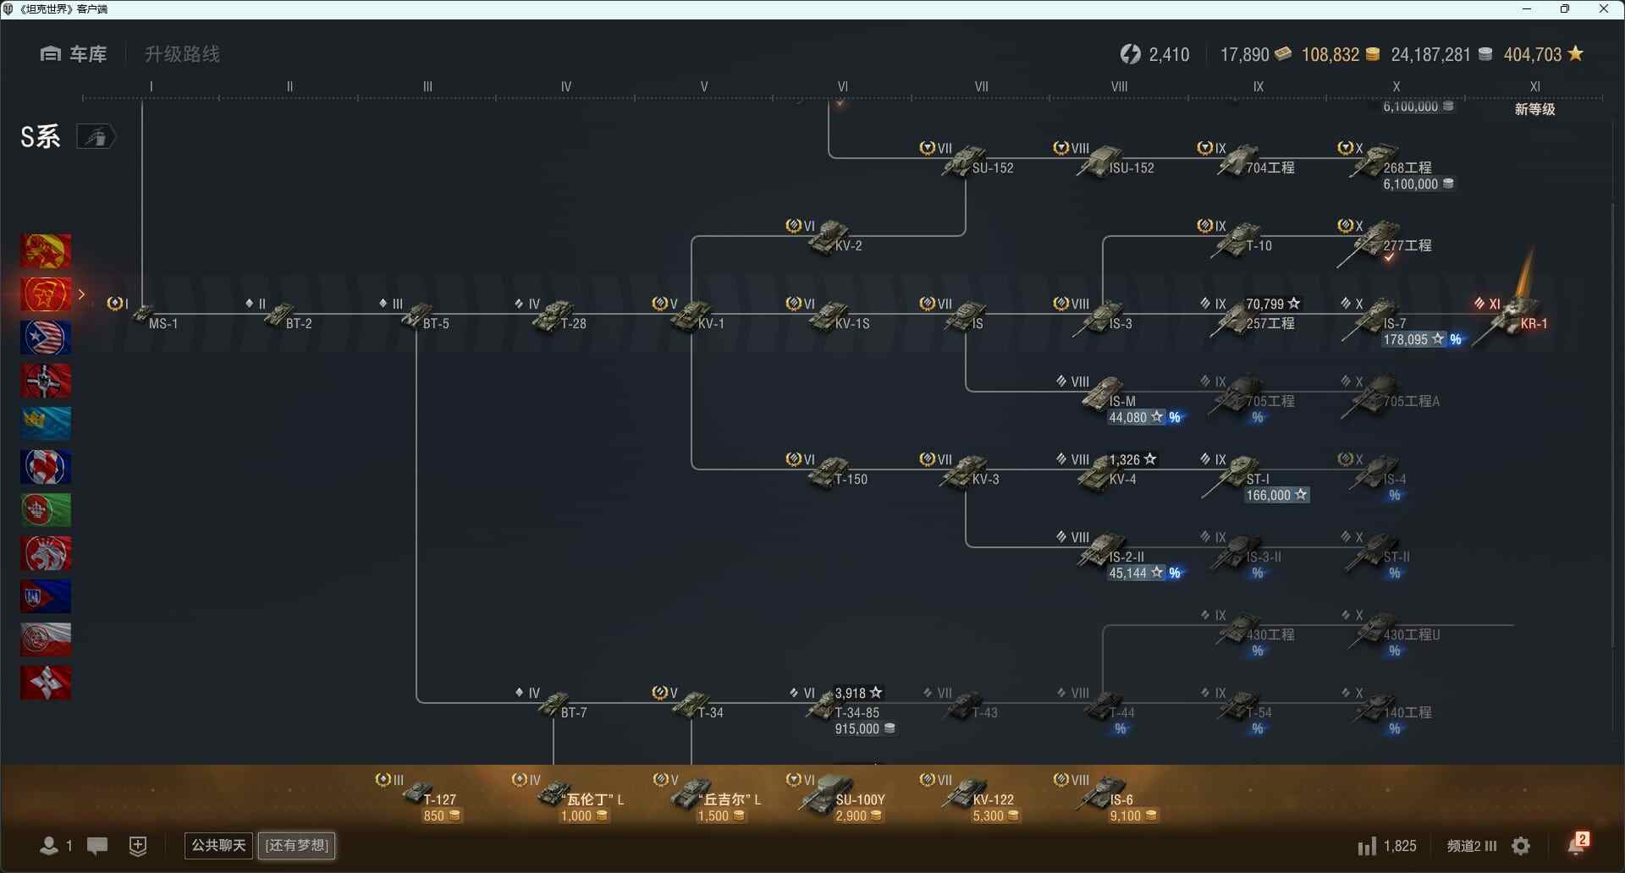Click the 频道2 channel indicator
Image resolution: width=1625 pixels, height=873 pixels.
[1472, 846]
